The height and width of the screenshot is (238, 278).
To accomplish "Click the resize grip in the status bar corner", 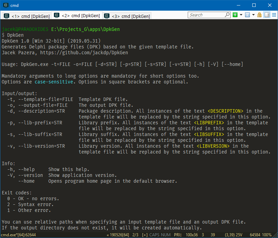I will (275, 235).
